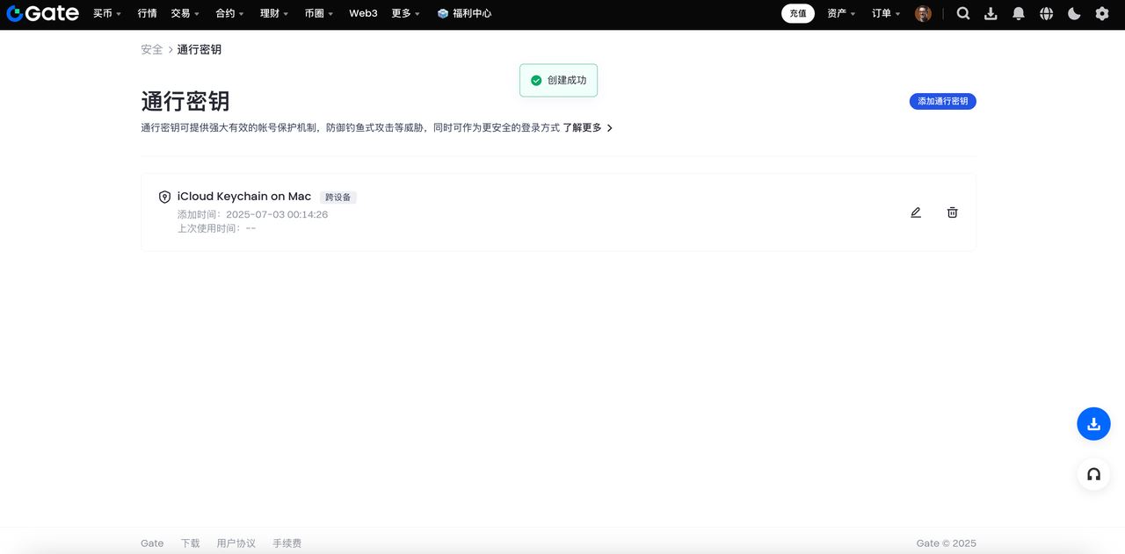Click the user avatar in the navbar

922,13
